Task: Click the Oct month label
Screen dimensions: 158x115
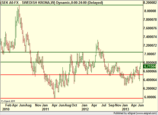Action: click(74, 105)
